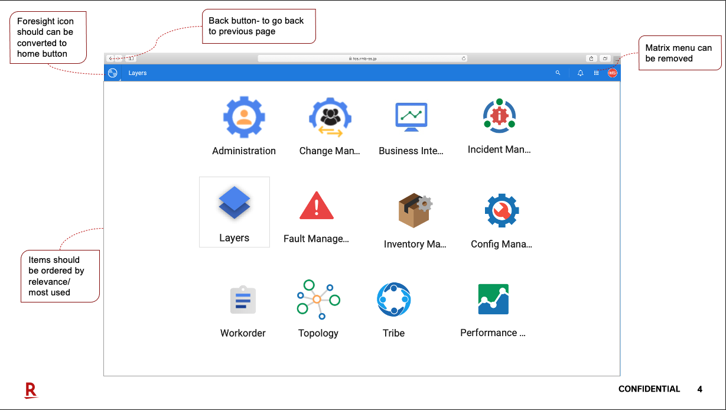This screenshot has height=410, width=726.
Task: Open the Incident Management icon
Action: coord(499,116)
